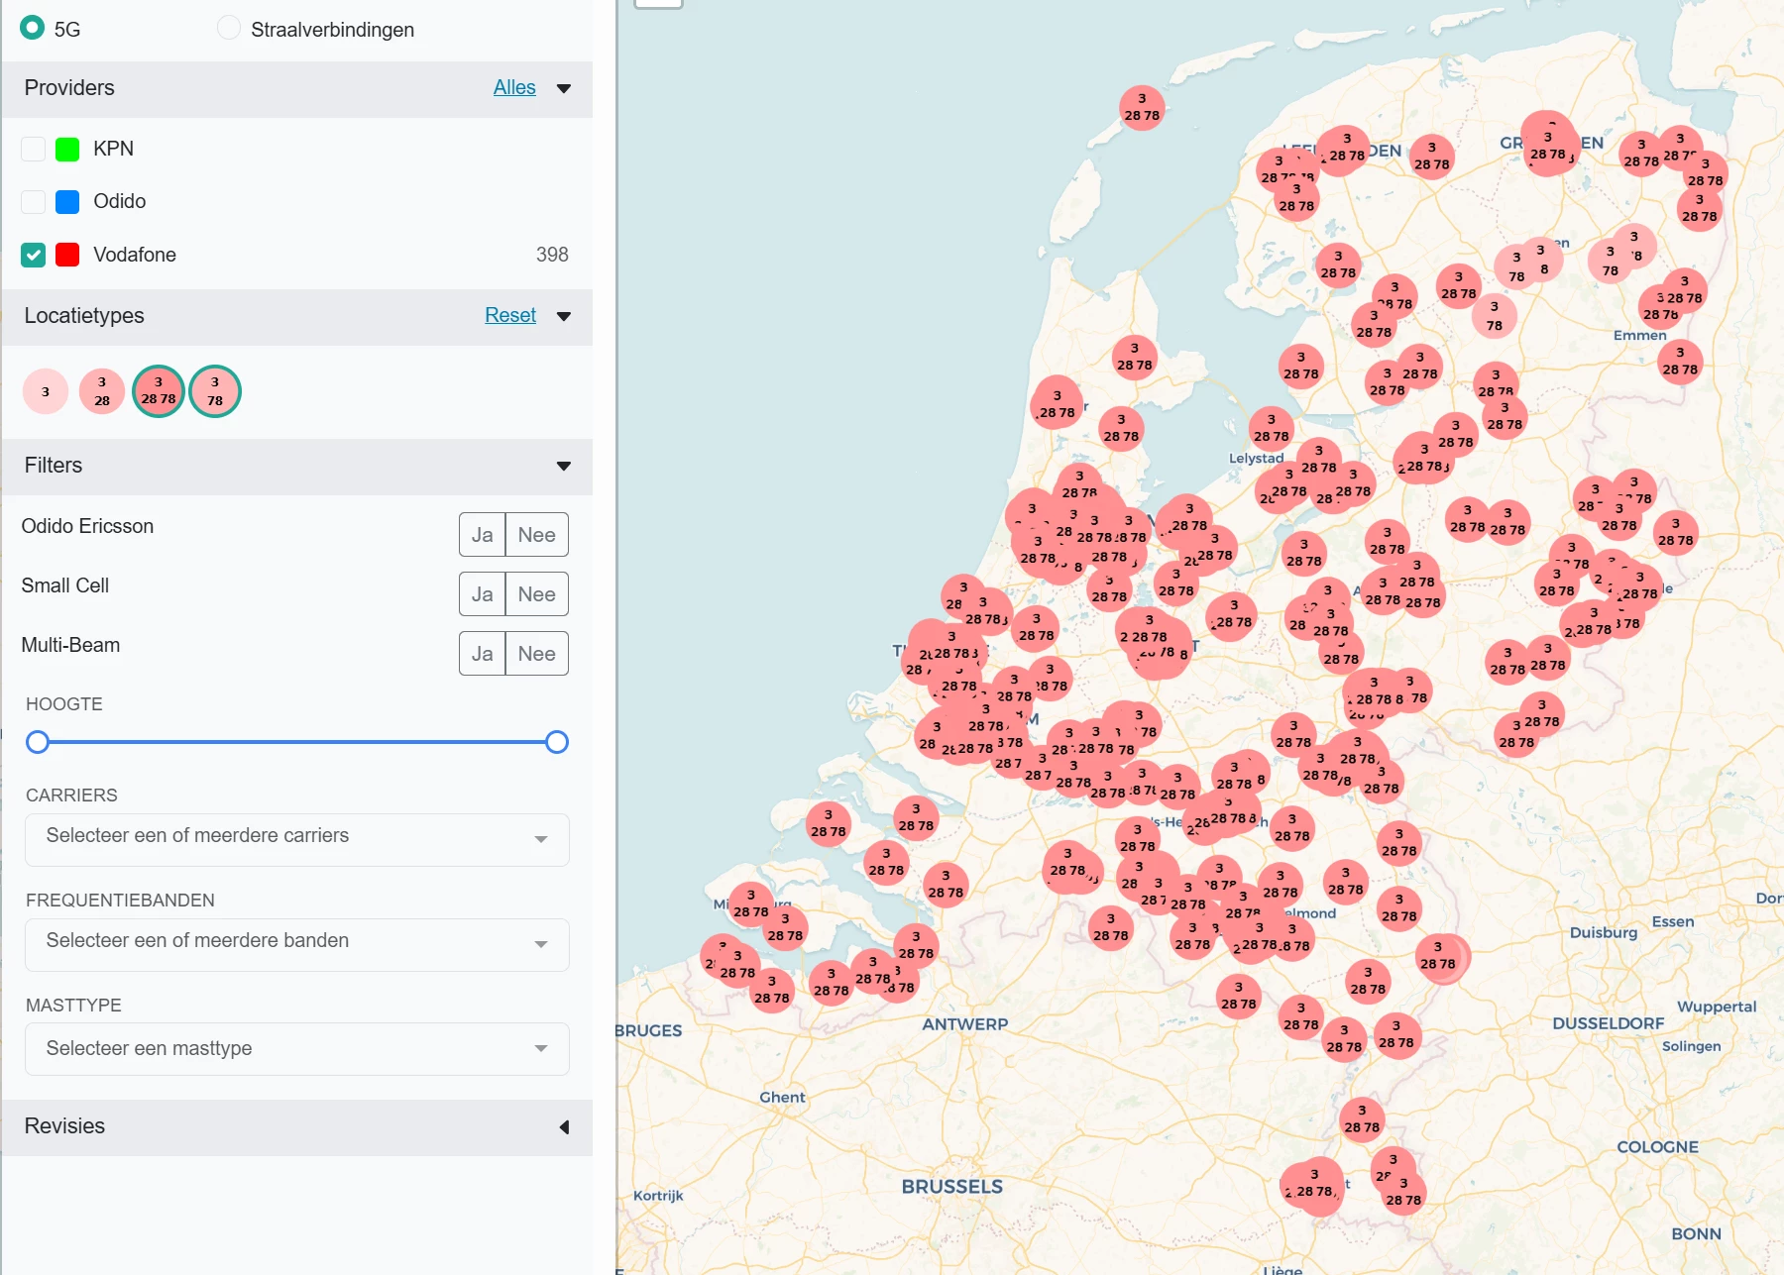Enable the KPN provider checkbox
1784x1275 pixels.
click(x=34, y=149)
